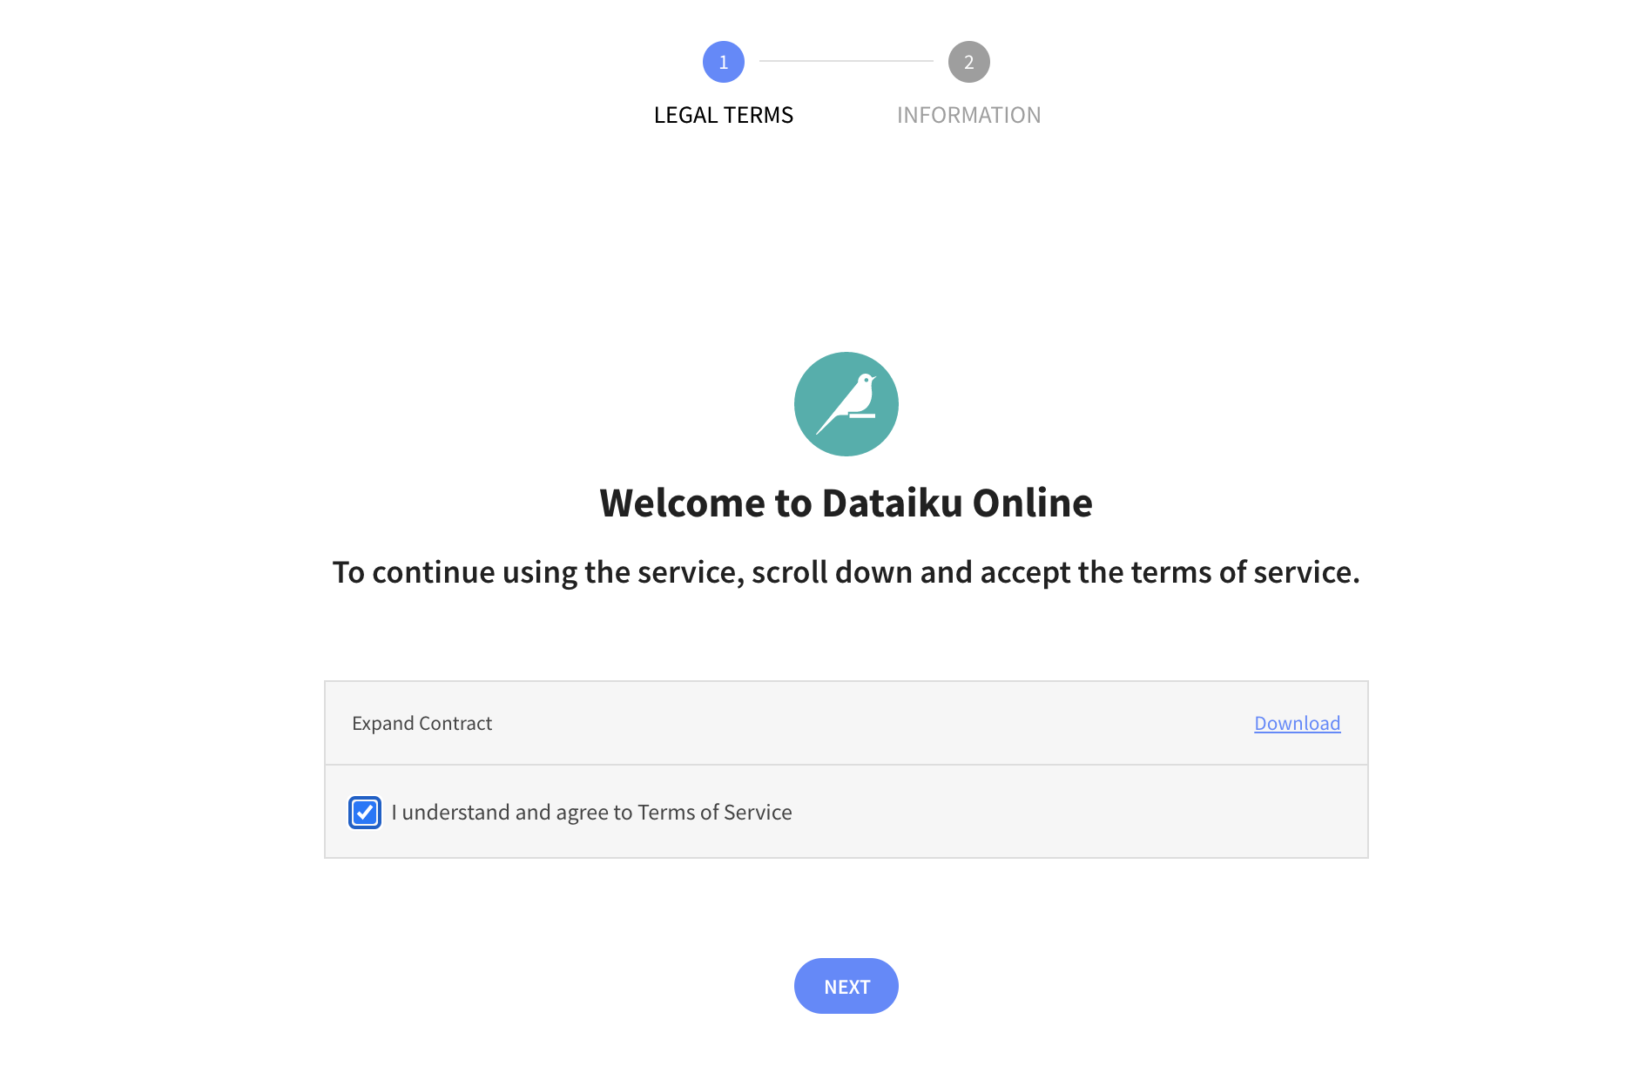Click the empty header area left of Download

(871, 724)
